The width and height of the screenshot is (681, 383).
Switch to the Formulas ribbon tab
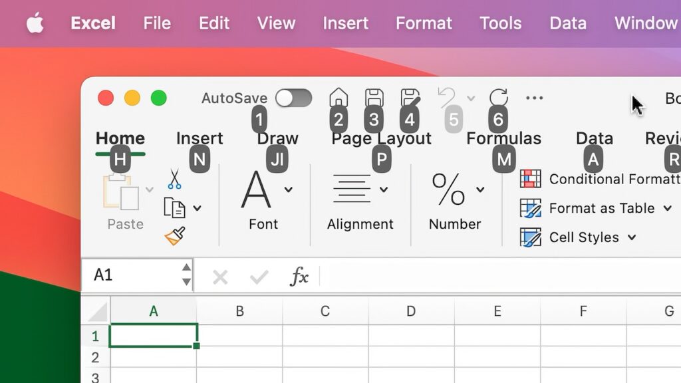point(504,138)
